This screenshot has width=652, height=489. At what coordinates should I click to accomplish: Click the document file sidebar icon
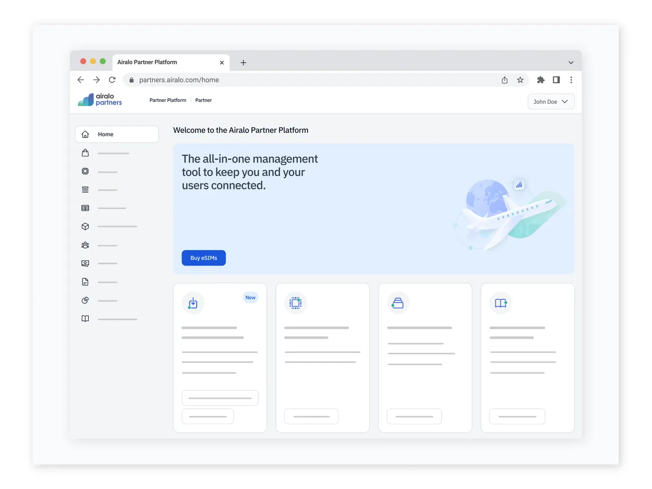[85, 282]
